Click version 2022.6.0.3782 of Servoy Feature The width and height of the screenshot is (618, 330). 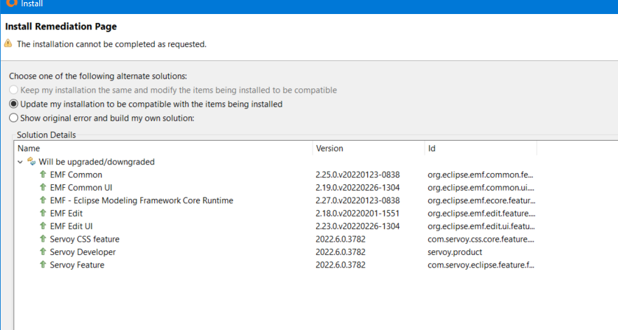click(341, 265)
